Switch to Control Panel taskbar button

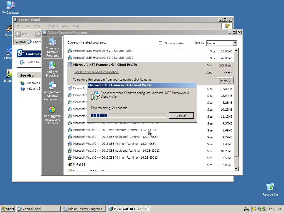[x=39, y=209]
